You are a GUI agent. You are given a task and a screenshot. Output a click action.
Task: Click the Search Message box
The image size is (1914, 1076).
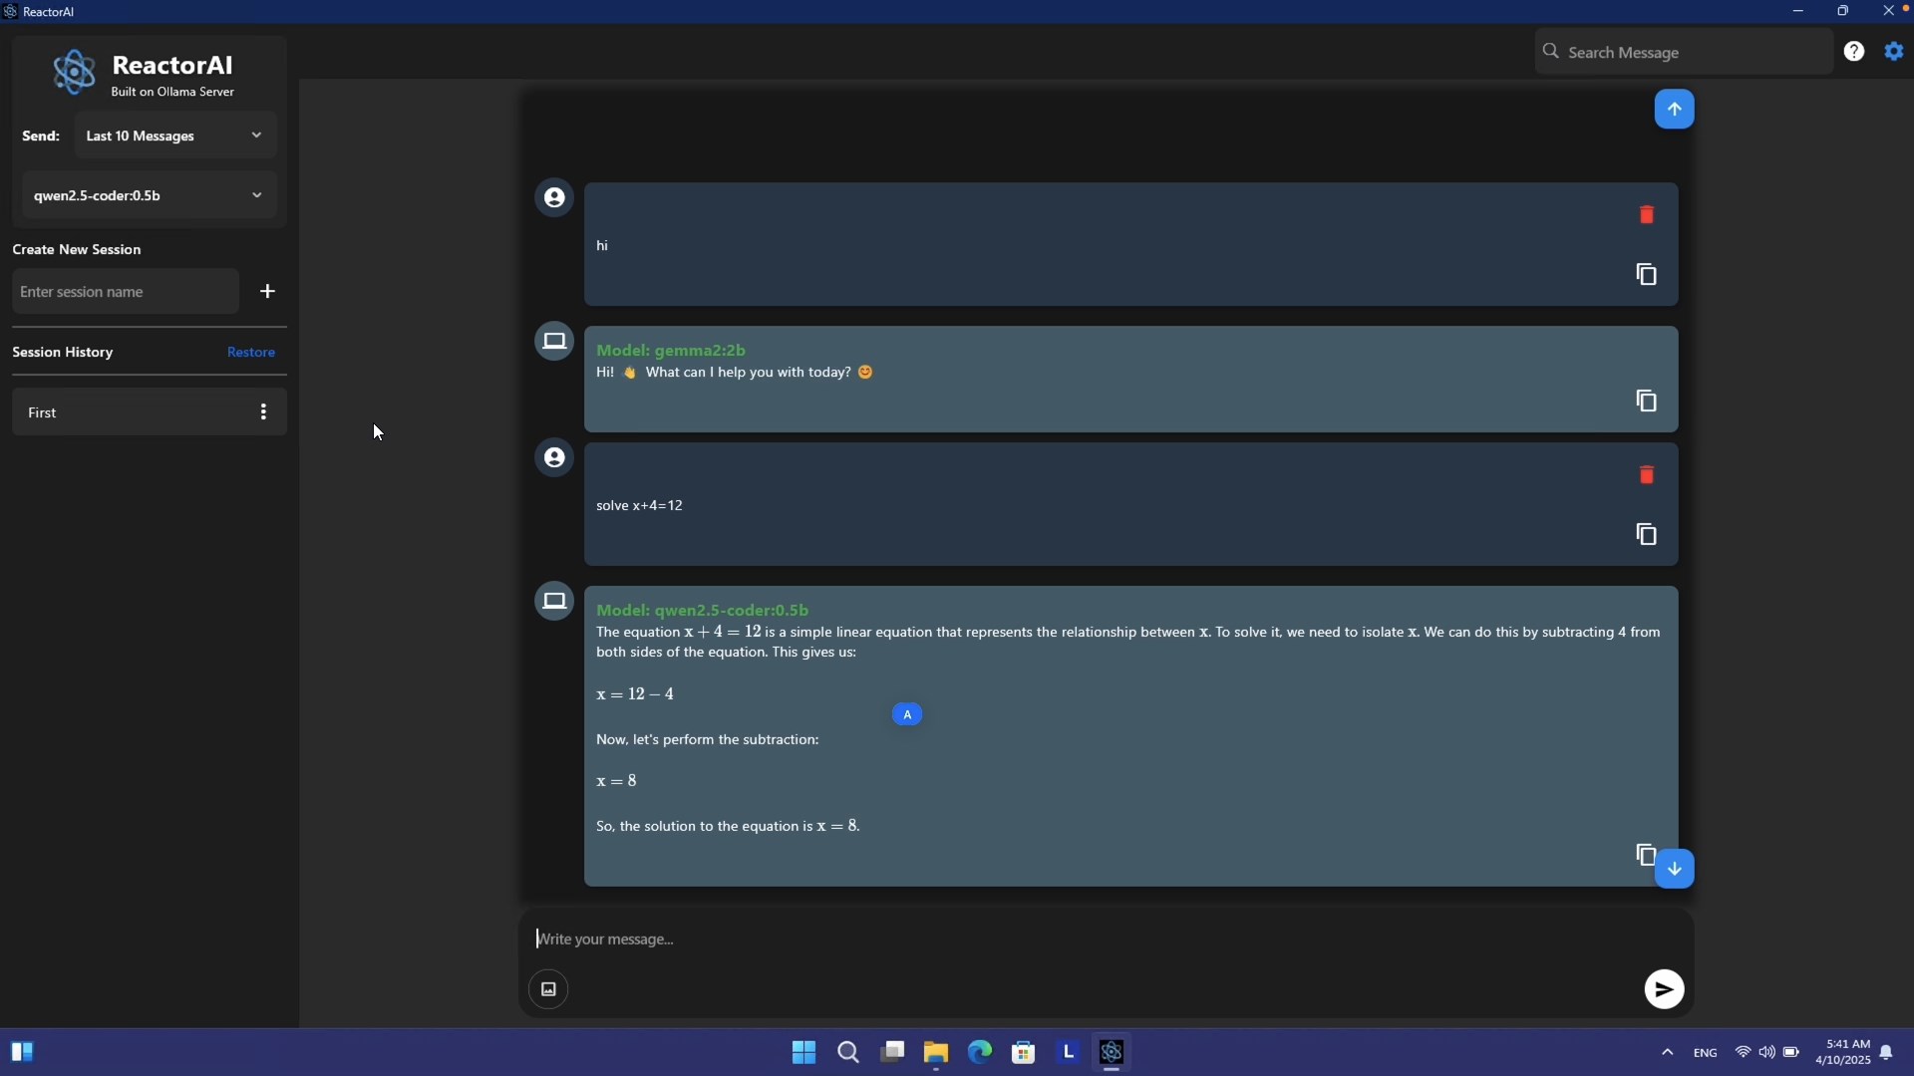tap(1685, 53)
